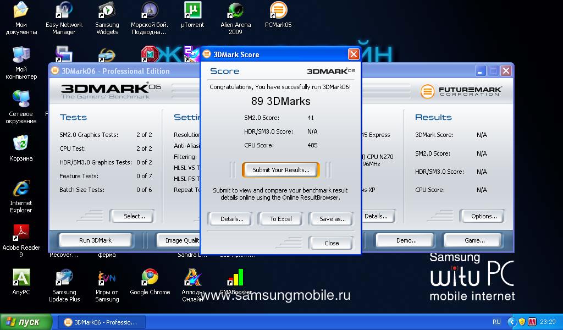Image resolution: width=563 pixels, height=330 pixels.
Task: Select the GMABooster desktop shortcut
Action: tap(235, 282)
